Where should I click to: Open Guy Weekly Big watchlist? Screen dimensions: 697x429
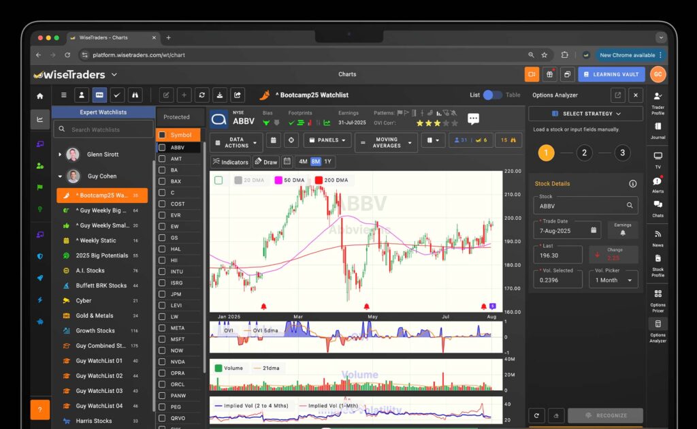coord(102,210)
